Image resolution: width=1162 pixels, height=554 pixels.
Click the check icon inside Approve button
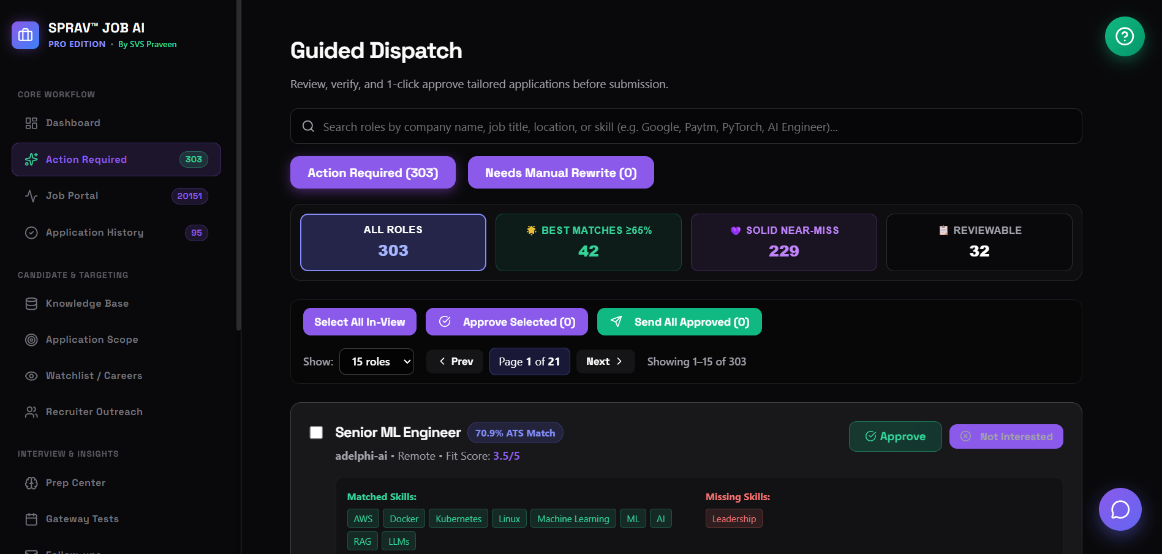(x=870, y=436)
